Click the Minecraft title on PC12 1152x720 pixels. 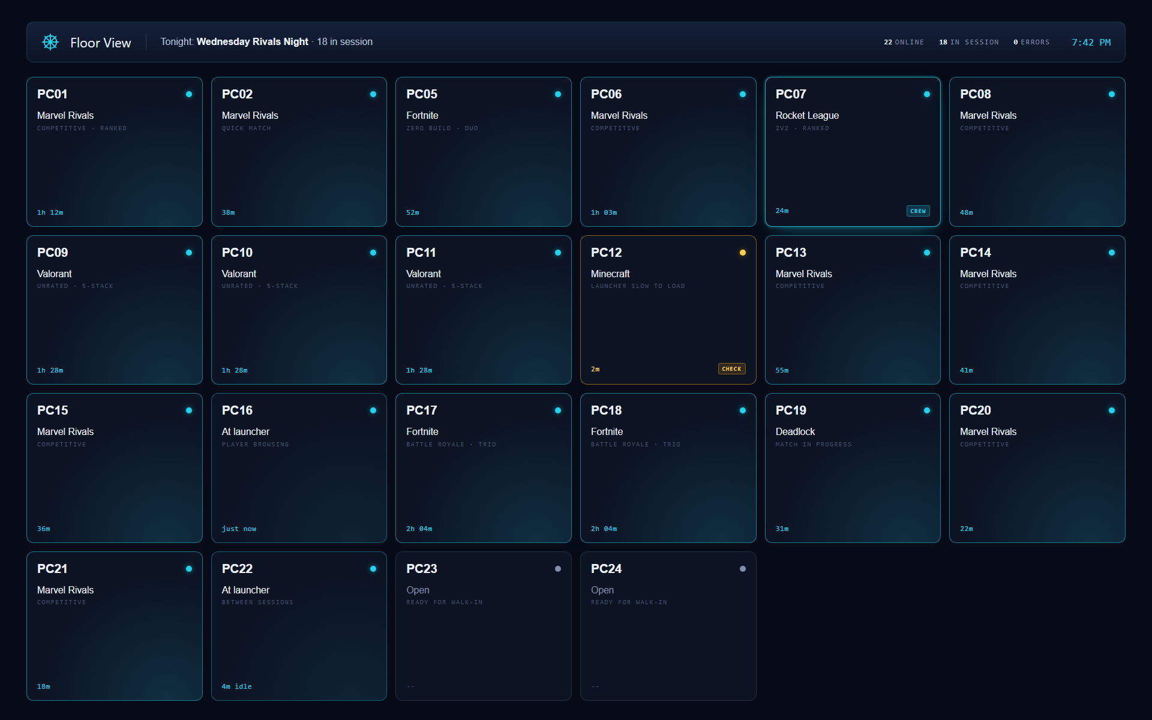coord(610,274)
